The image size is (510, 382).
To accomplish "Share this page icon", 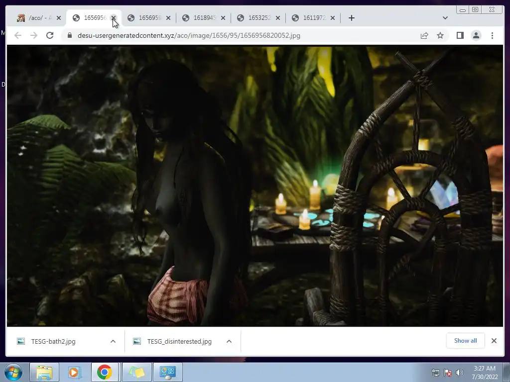I will click(424, 35).
